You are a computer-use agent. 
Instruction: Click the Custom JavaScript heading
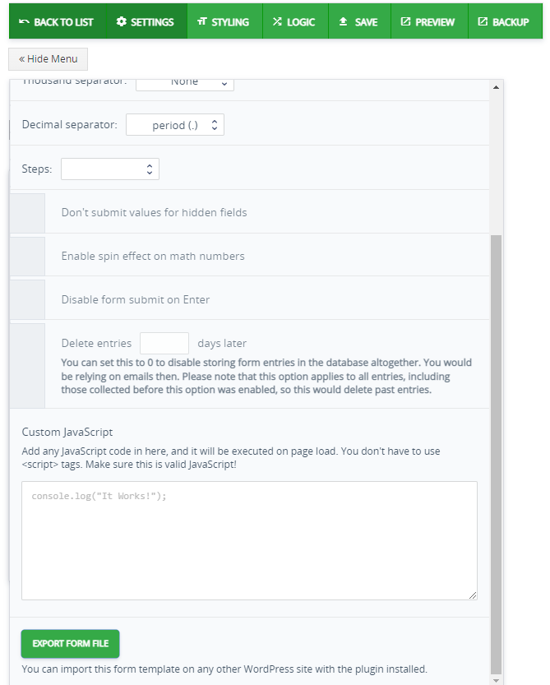click(x=67, y=432)
